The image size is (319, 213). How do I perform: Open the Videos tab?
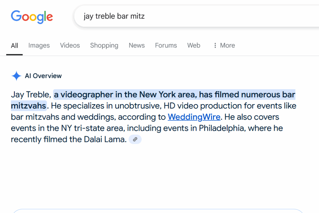pyautogui.click(x=70, y=46)
